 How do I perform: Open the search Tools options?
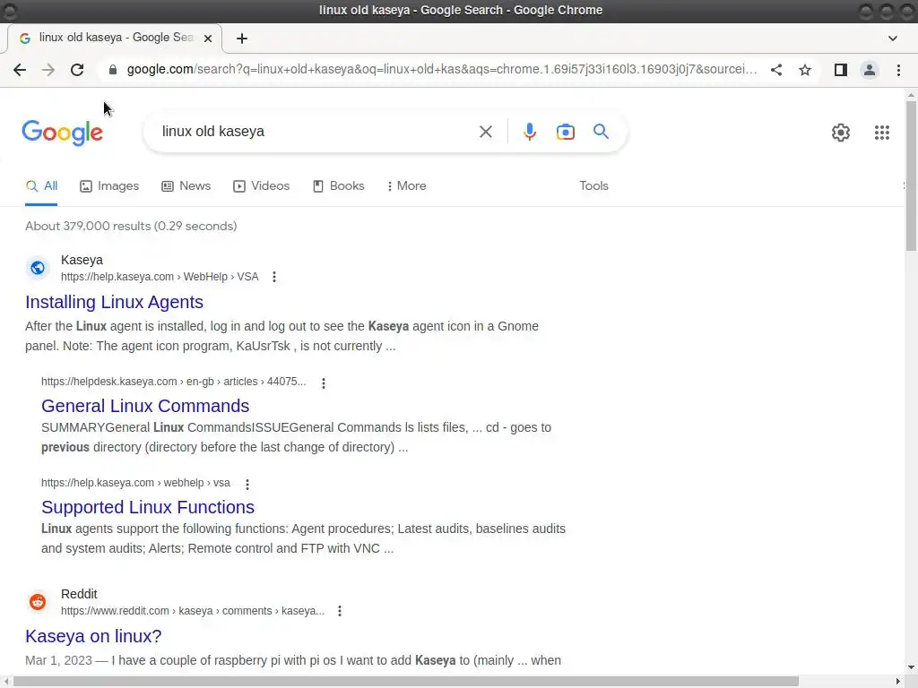tap(593, 186)
